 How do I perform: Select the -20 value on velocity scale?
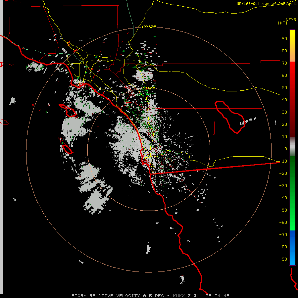click(x=283, y=174)
